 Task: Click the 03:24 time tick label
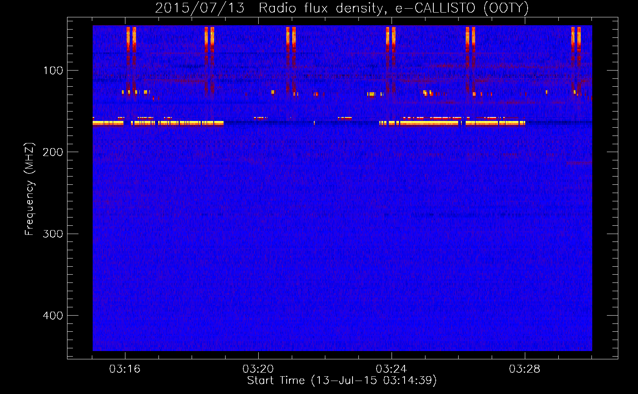coord(392,369)
